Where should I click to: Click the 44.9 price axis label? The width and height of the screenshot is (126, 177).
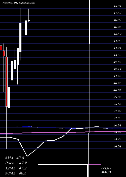coord(116,41)
